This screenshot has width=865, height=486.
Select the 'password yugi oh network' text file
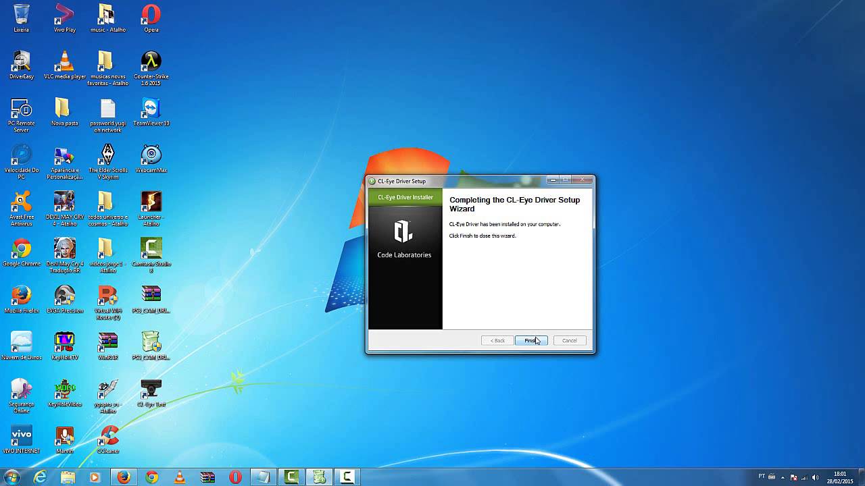tap(108, 115)
